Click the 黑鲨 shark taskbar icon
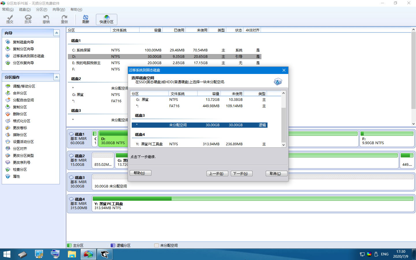Image resolution: width=416 pixels, height=260 pixels. click(x=105, y=254)
